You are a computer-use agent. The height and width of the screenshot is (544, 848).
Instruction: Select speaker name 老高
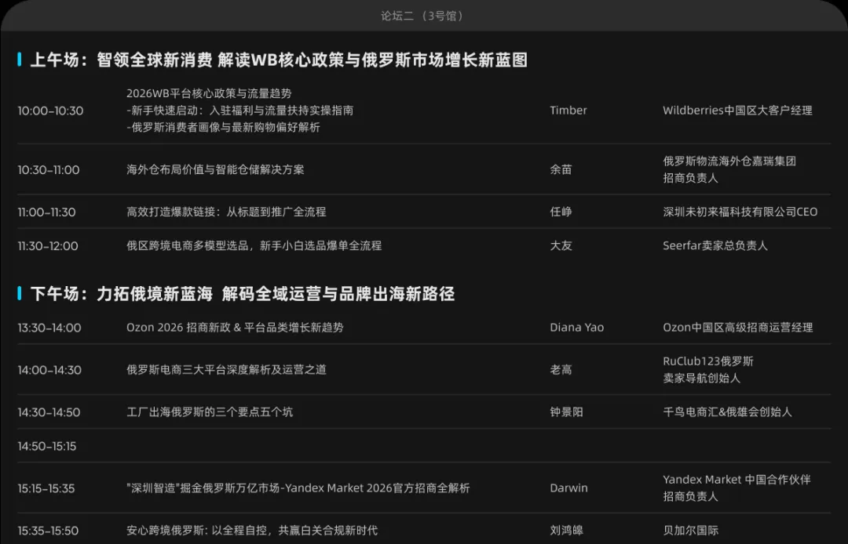[561, 370]
